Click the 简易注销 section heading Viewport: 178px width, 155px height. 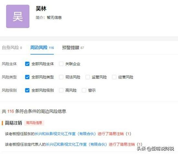pos(13,123)
